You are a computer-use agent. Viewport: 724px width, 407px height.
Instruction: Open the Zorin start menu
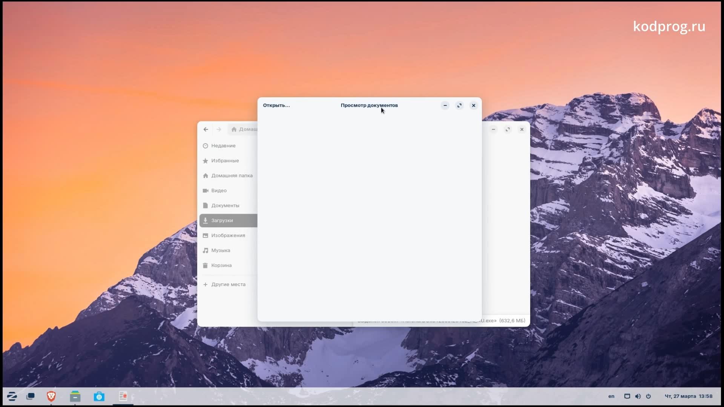point(12,396)
